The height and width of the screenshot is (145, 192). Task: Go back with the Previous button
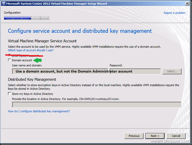click(134, 136)
